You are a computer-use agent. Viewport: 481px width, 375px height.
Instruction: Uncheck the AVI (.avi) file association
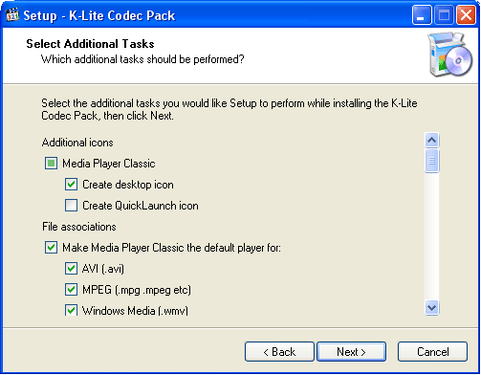(71, 269)
